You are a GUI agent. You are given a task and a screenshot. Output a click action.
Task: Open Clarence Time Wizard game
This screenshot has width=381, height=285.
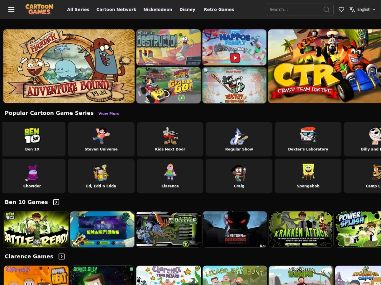click(x=169, y=275)
